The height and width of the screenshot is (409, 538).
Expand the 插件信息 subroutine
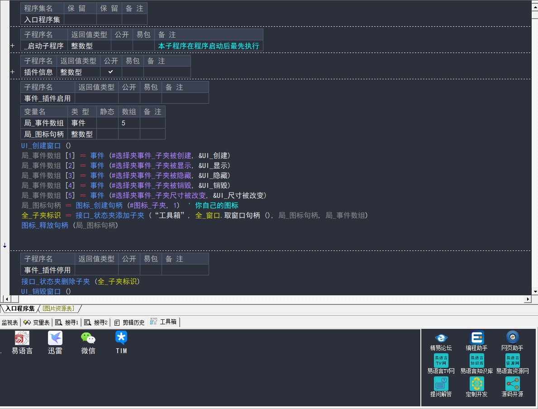point(13,72)
